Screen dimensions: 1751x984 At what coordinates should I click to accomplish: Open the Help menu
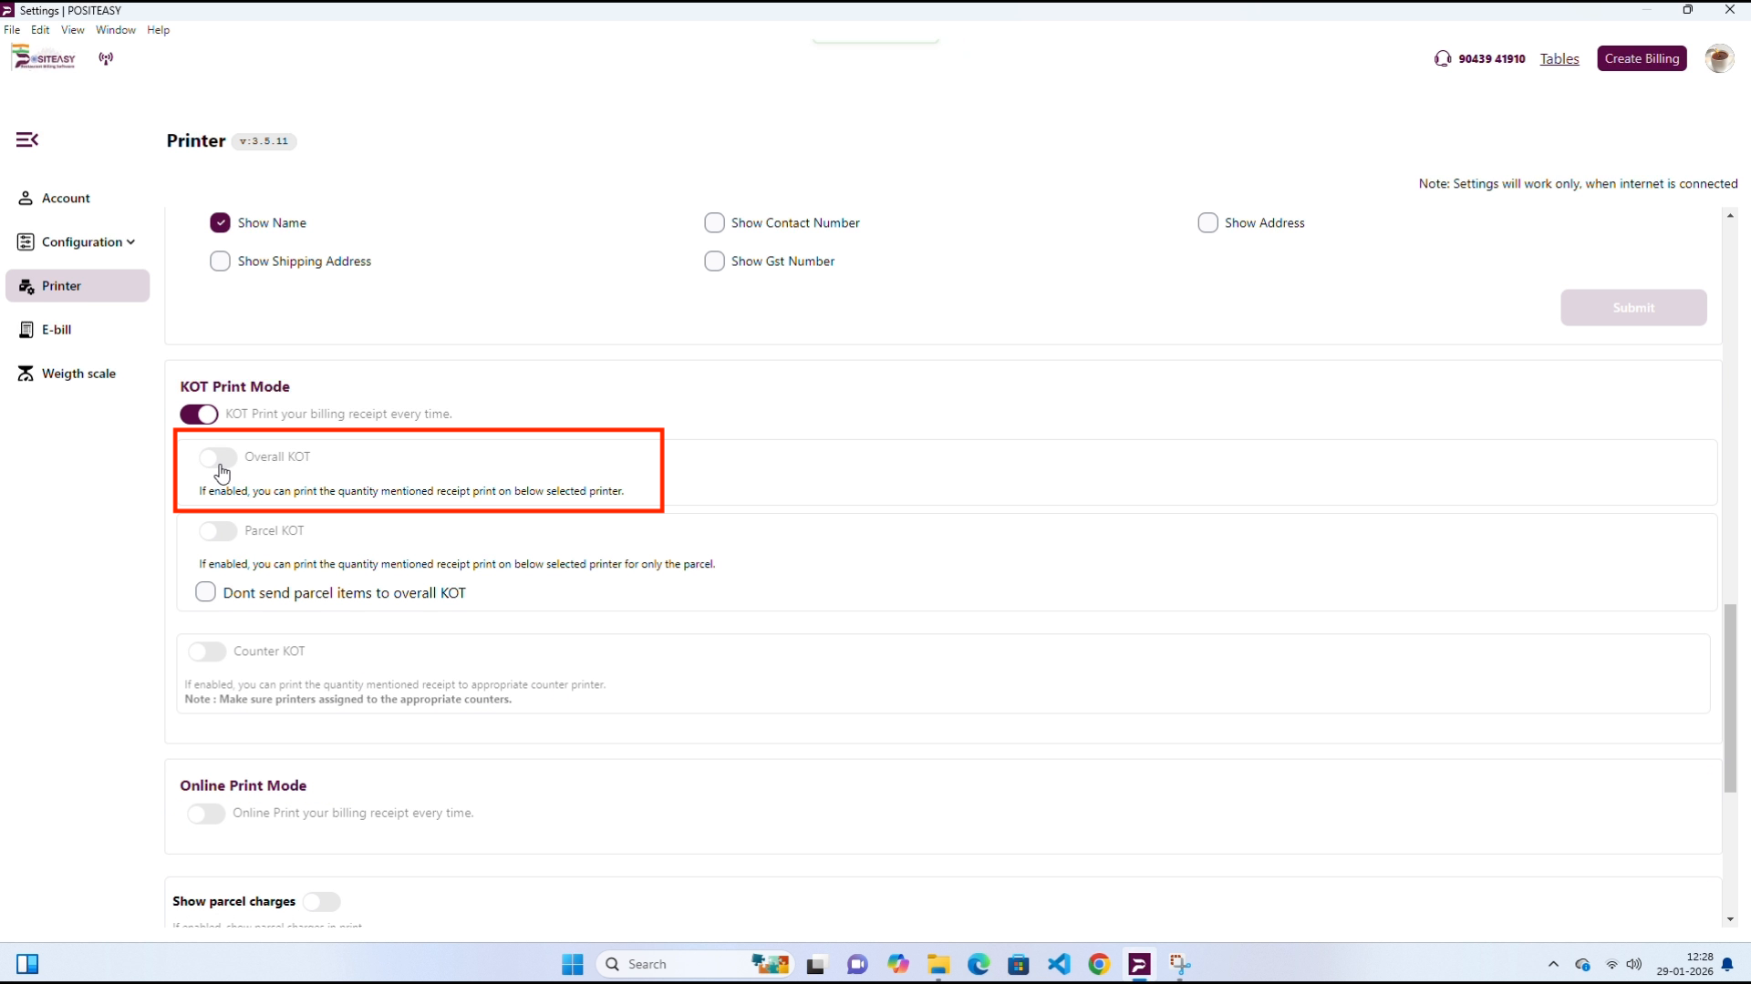(158, 30)
